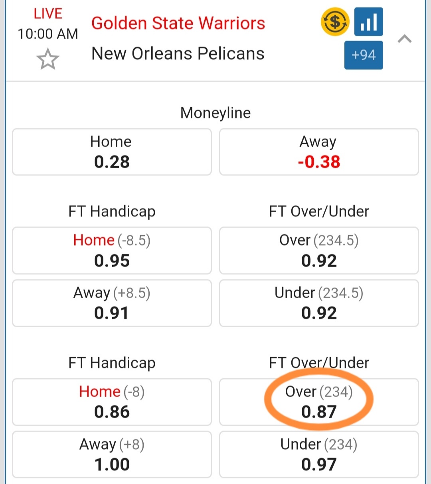Click the gold dollar cash-out icon
This screenshot has width=431, height=484.
[x=335, y=22]
